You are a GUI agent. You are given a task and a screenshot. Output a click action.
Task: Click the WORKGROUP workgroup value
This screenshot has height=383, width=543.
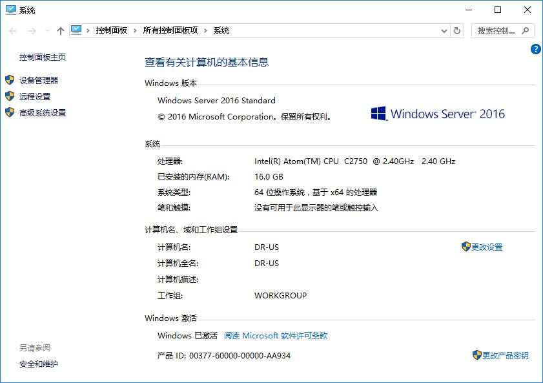pos(280,295)
